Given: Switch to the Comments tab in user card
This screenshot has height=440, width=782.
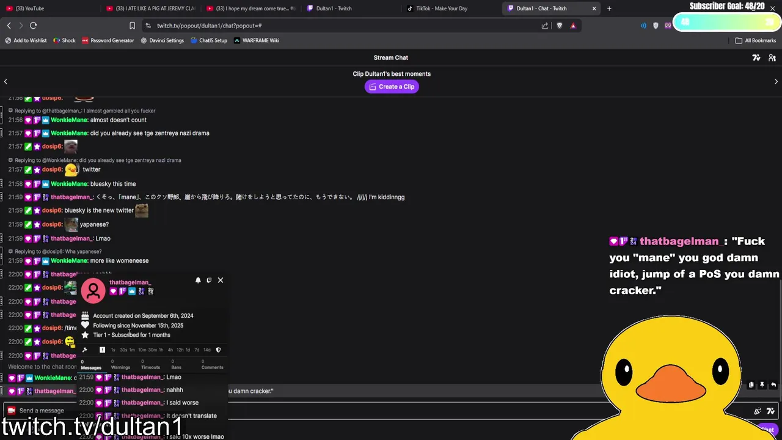Looking at the screenshot, I should (212, 365).
